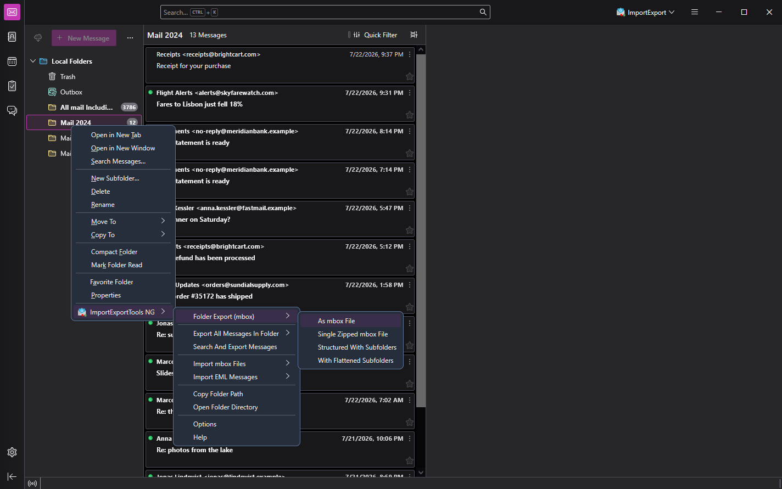The image size is (782, 489).
Task: Star the order #35172 shipped message
Action: [x=409, y=307]
